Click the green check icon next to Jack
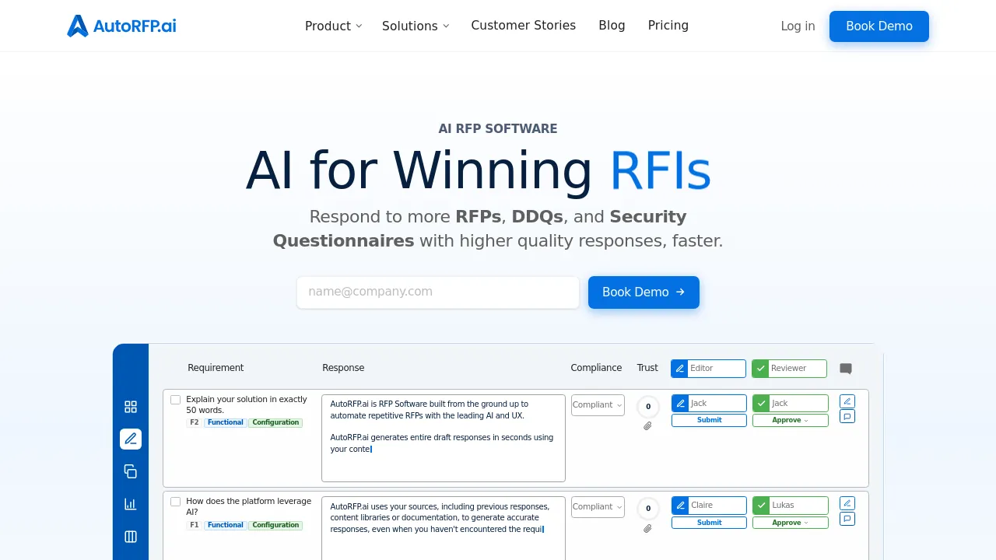The width and height of the screenshot is (996, 560). [761, 404]
